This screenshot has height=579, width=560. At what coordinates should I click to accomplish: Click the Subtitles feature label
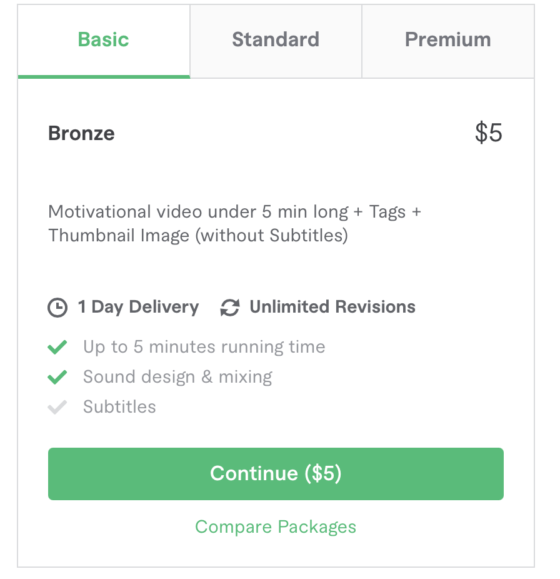[119, 407]
